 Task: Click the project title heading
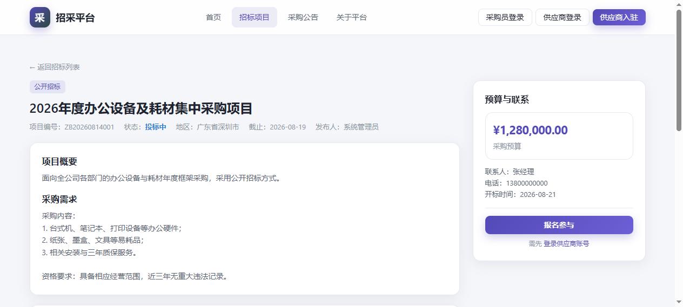141,108
